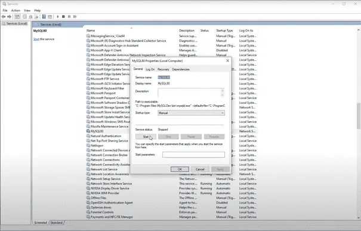Go back using the toolbar back arrow
The width and height of the screenshot is (361, 231).
pyautogui.click(x=4, y=17)
